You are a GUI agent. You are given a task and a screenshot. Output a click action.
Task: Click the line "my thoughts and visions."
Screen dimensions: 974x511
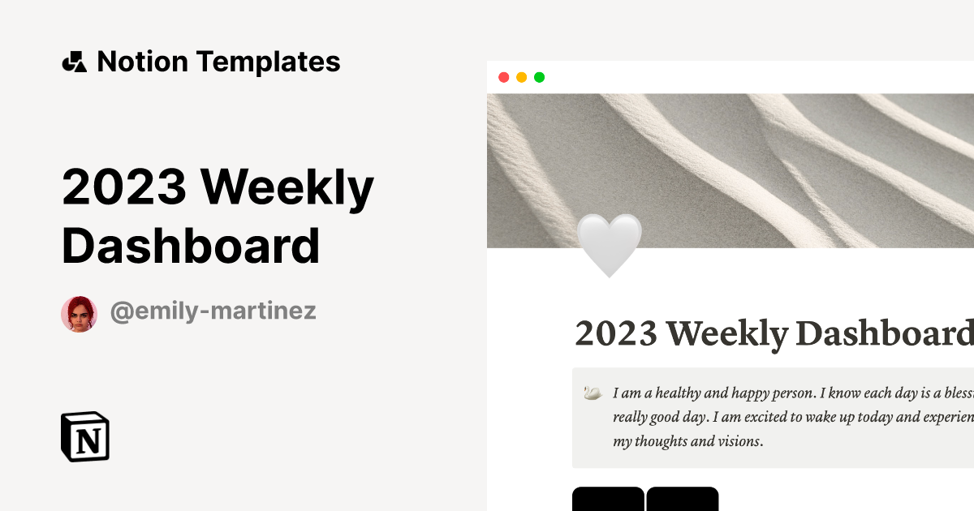click(x=687, y=442)
